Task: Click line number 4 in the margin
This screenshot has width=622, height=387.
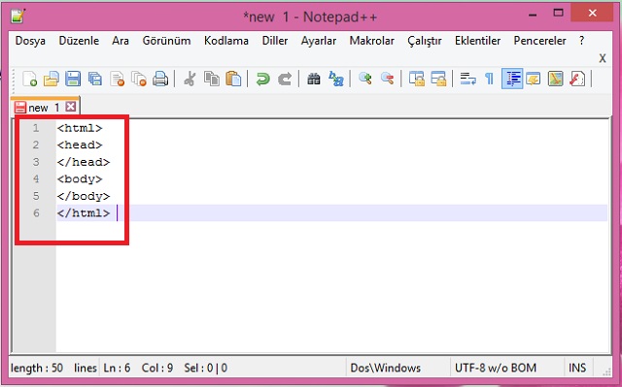Action: tap(36, 179)
